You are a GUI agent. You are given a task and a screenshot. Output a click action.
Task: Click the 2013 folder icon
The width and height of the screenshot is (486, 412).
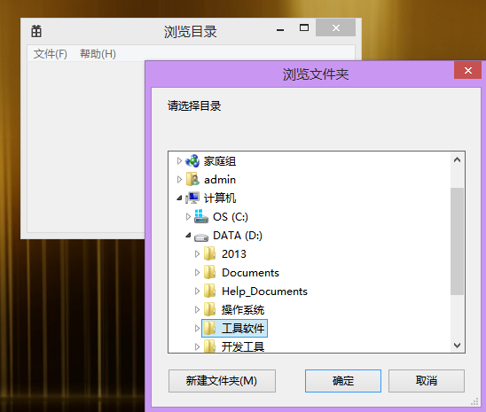pyautogui.click(x=210, y=253)
